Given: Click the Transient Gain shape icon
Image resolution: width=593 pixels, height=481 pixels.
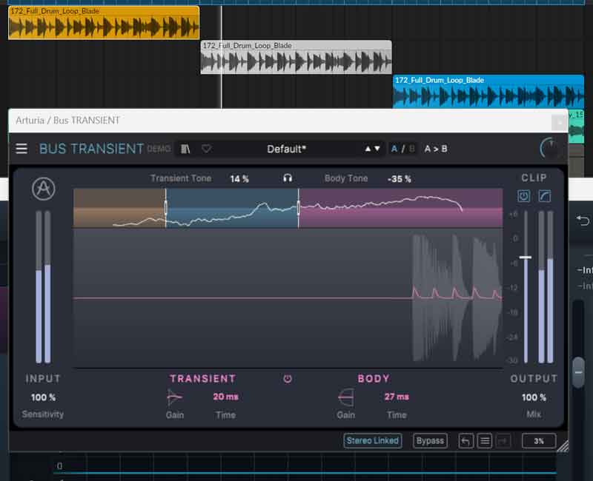Looking at the screenshot, I should point(175,397).
